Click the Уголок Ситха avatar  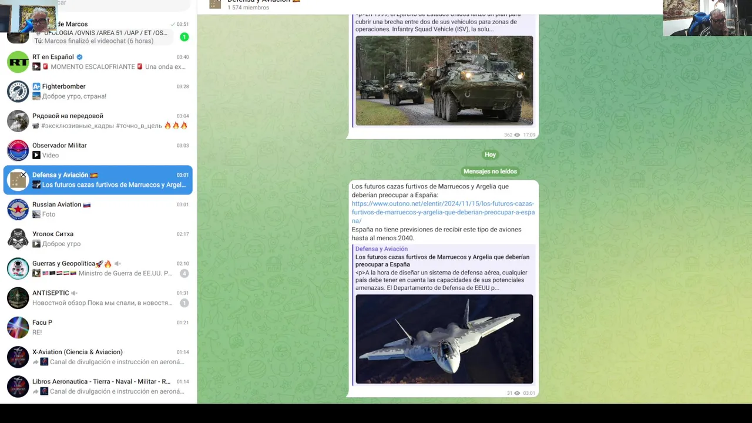18,239
